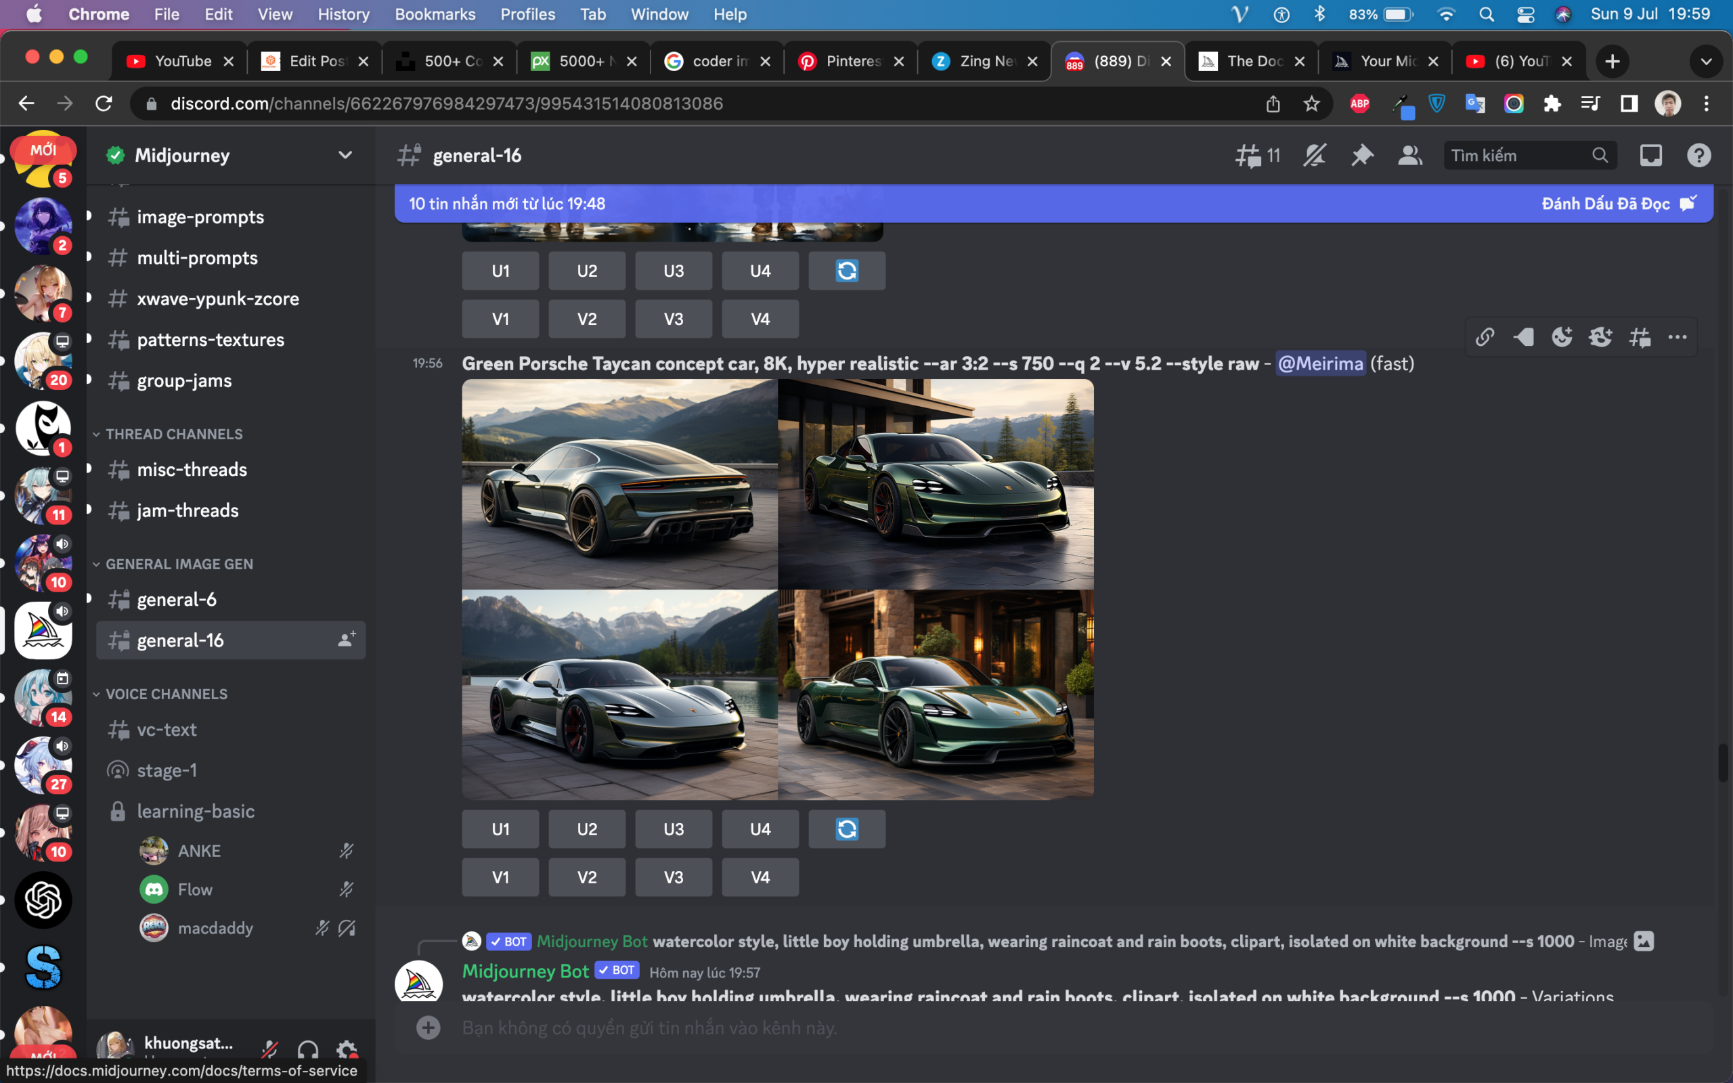Expand the general-image-gen channel category

pyautogui.click(x=179, y=564)
